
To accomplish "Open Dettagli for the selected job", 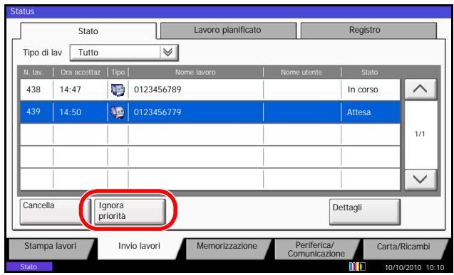I will pos(365,212).
